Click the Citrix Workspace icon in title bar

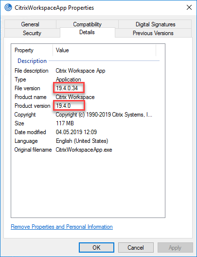[x=8, y=7]
